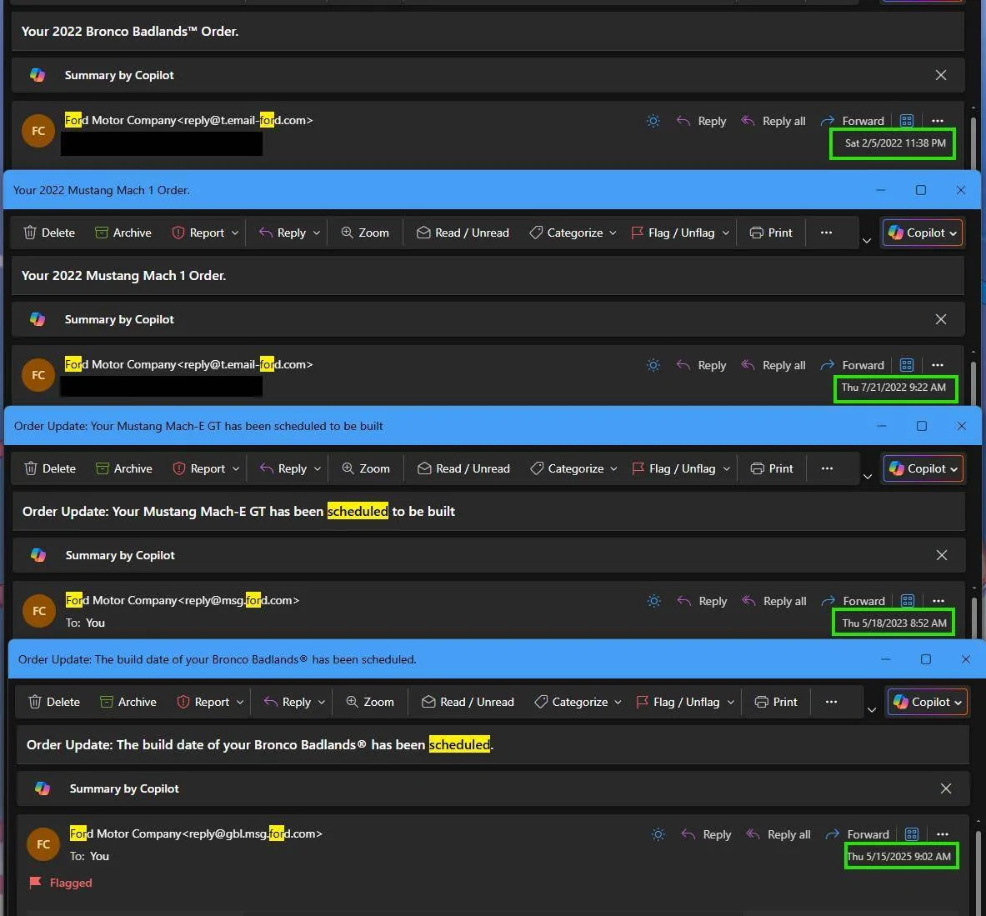Click Zoom in the Mach-E GT Order Update toolbar
The height and width of the screenshot is (916, 986).
coord(366,468)
